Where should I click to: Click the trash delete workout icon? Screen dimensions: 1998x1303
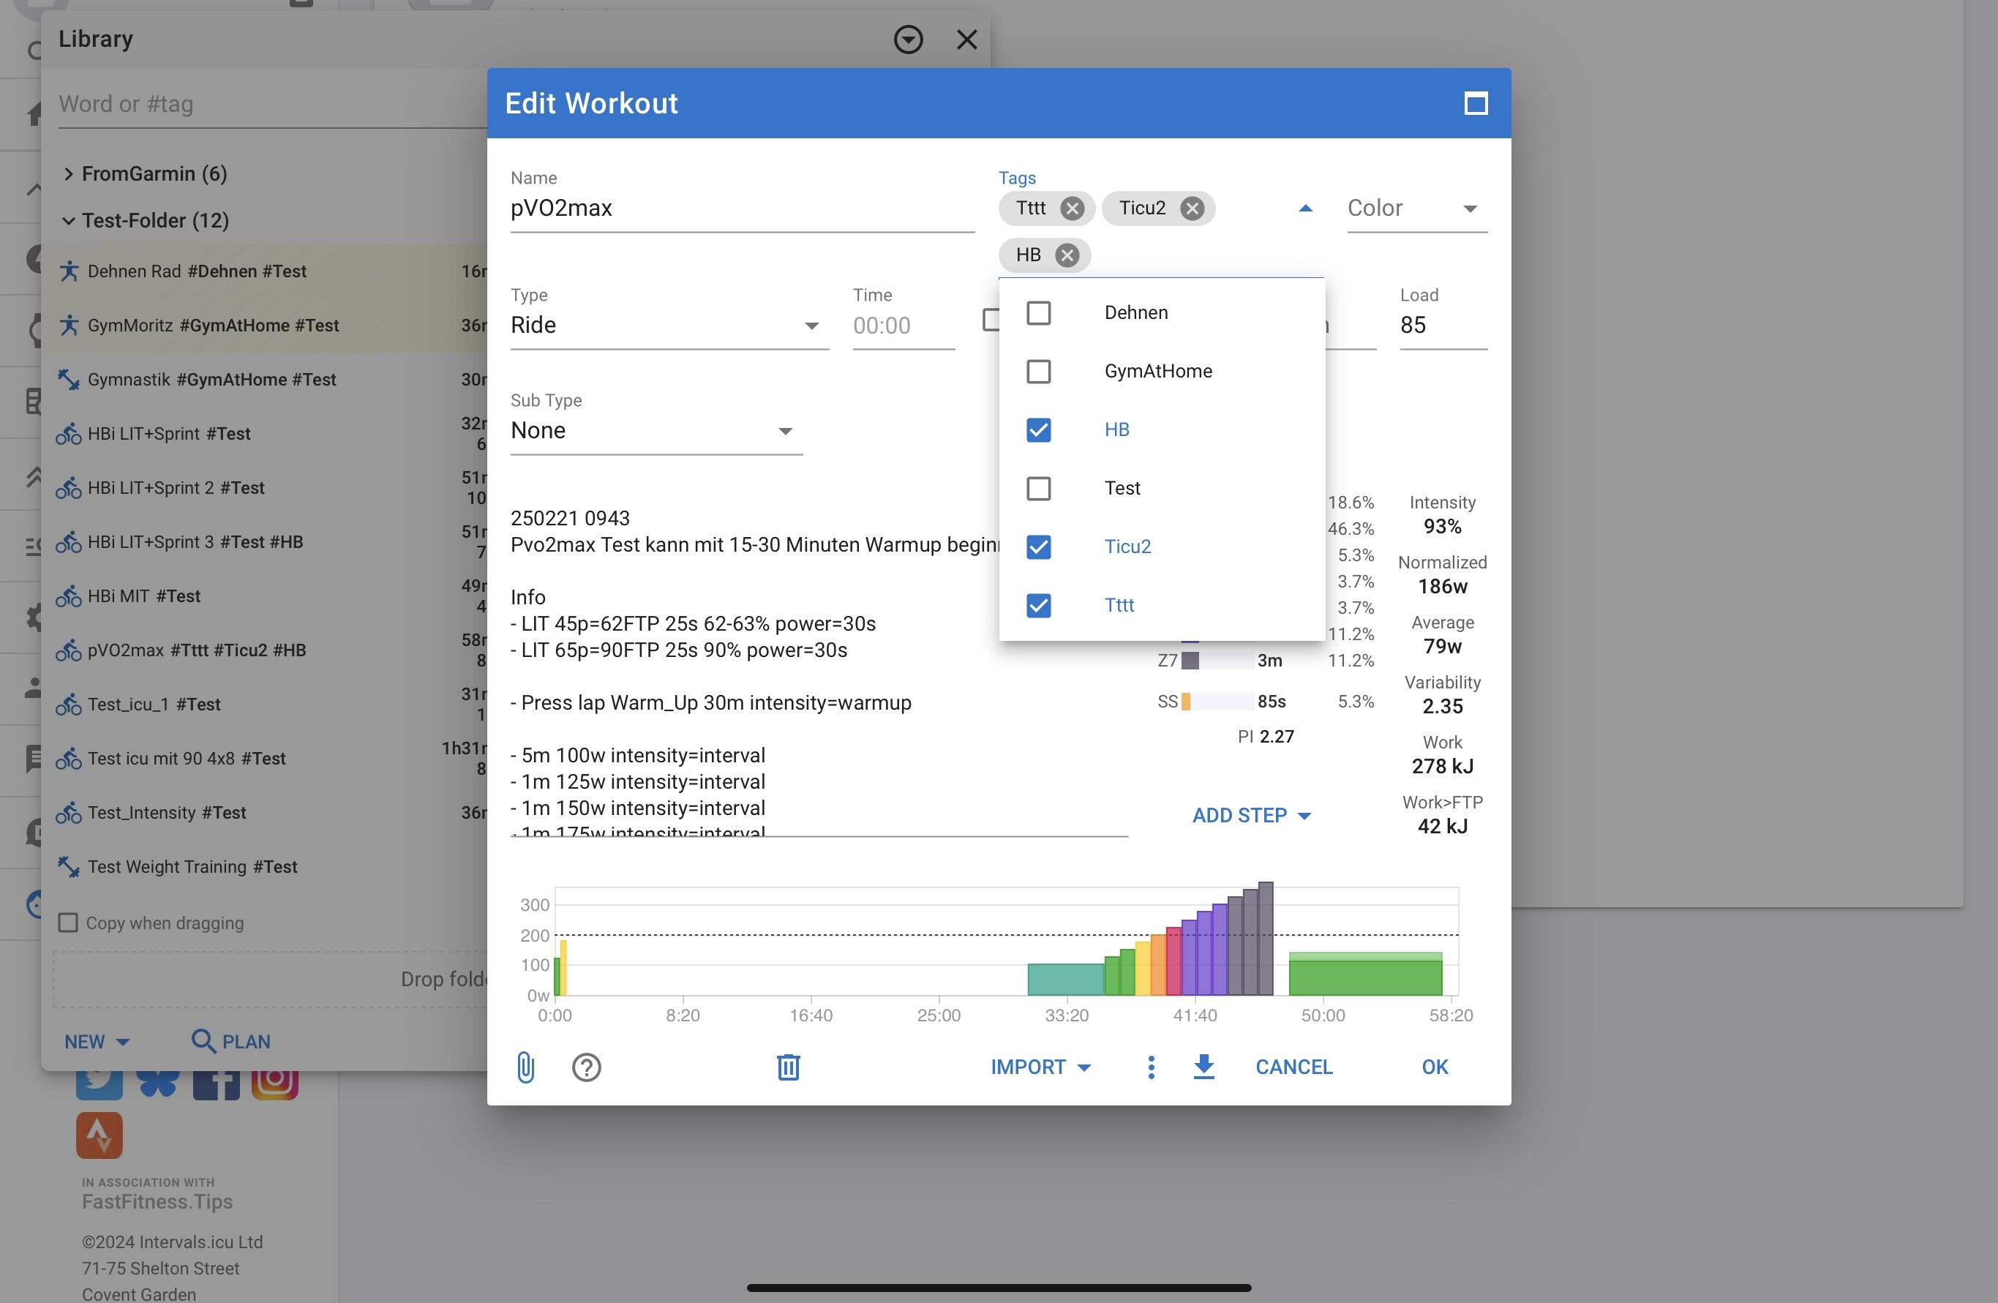pyautogui.click(x=787, y=1067)
